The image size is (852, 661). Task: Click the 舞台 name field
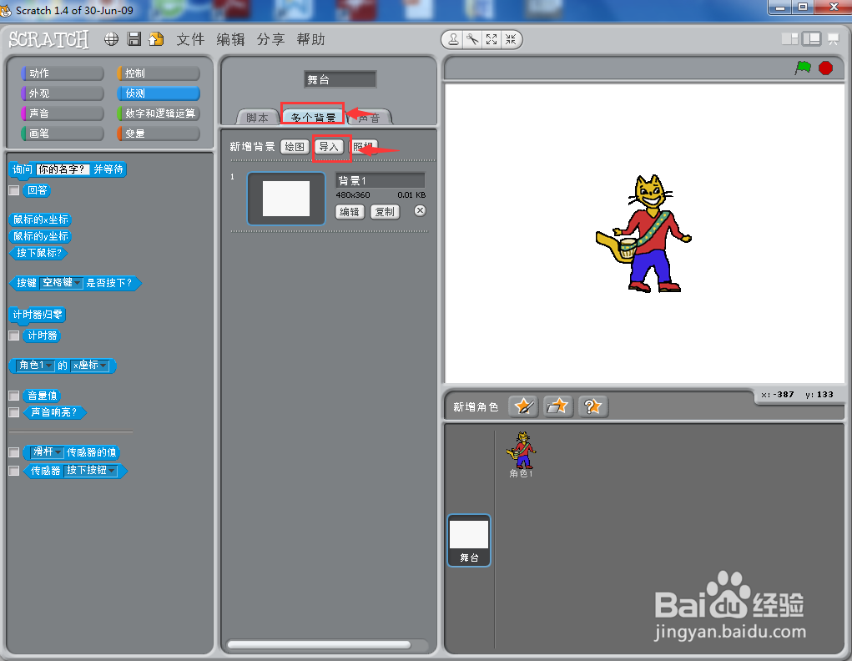[x=340, y=79]
